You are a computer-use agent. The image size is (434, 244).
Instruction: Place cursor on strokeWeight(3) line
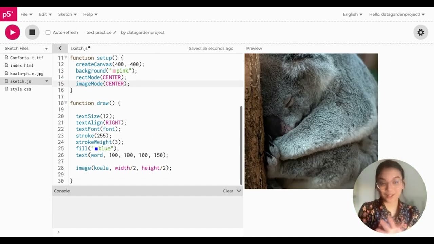(x=99, y=142)
